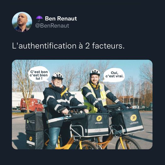165x165 pixels.
Task: Click the "C'est bon c'est bien lui" bubble
Action: [39, 74]
